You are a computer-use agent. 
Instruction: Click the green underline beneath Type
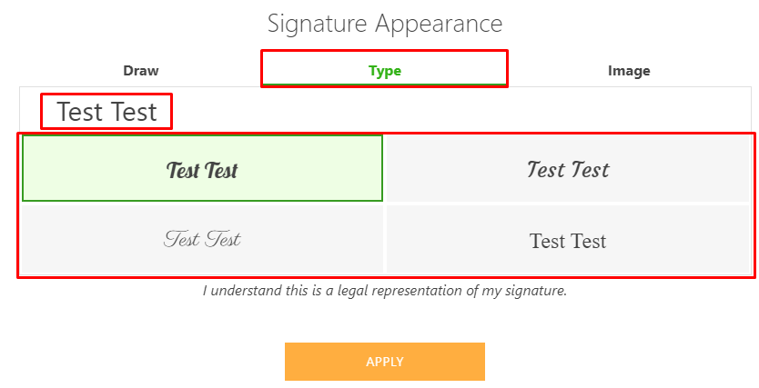(385, 85)
